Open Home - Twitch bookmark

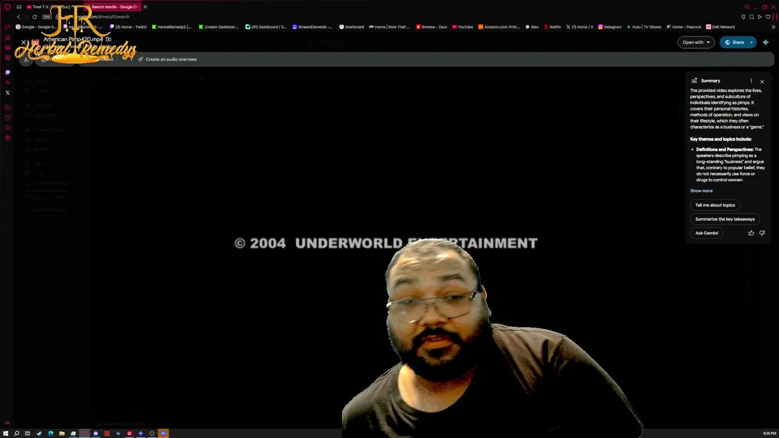(128, 27)
